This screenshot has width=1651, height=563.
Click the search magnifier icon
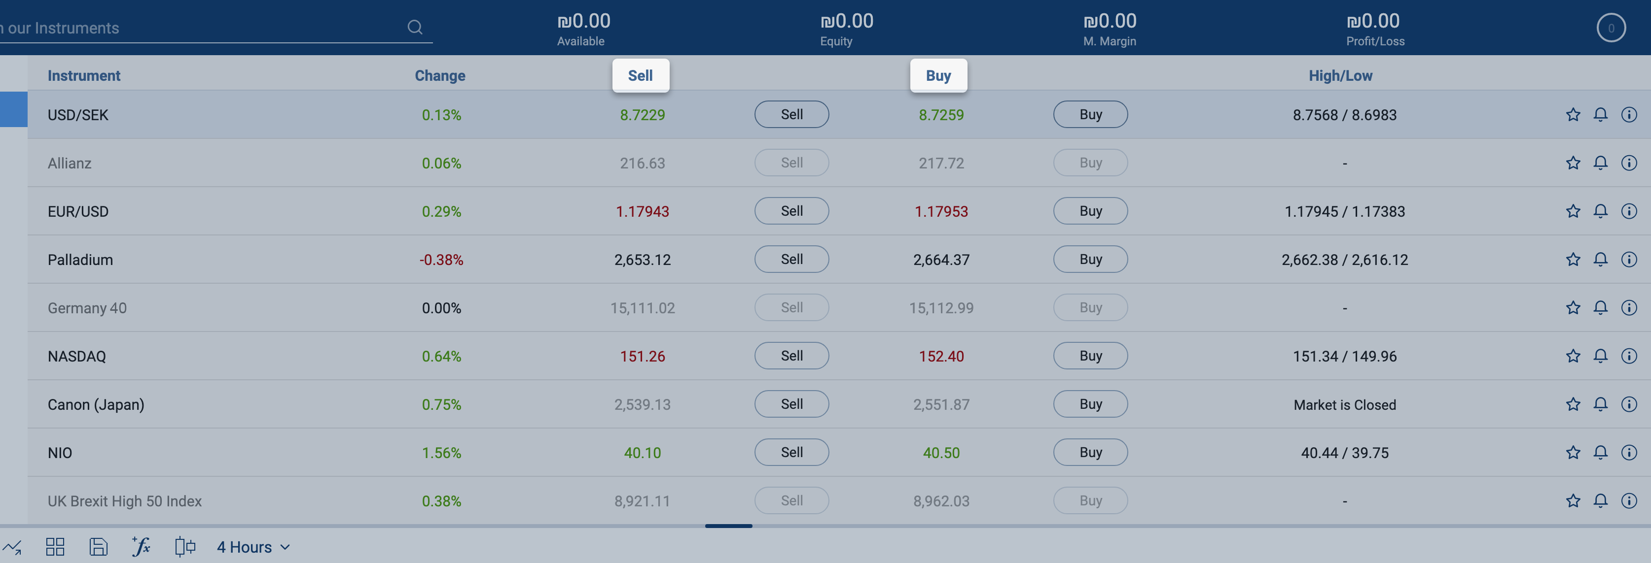coord(415,27)
